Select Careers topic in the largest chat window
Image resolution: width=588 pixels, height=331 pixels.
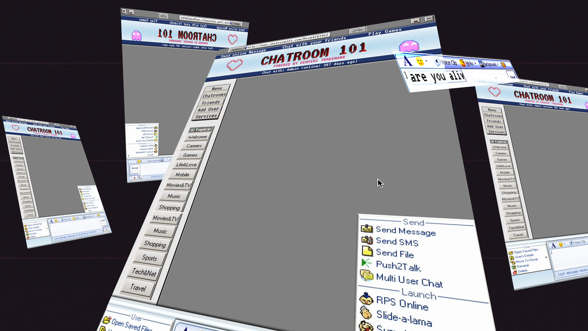(194, 146)
